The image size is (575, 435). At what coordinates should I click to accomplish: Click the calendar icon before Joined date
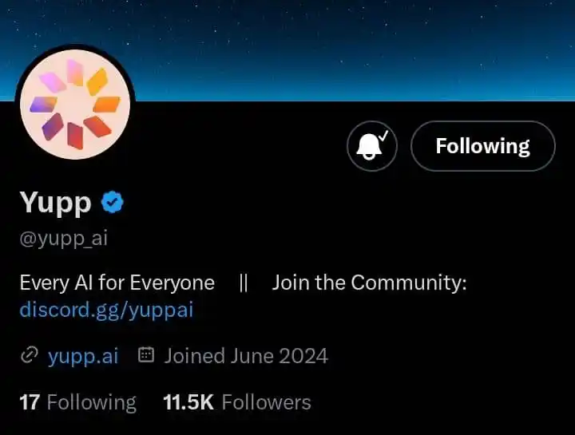point(145,355)
